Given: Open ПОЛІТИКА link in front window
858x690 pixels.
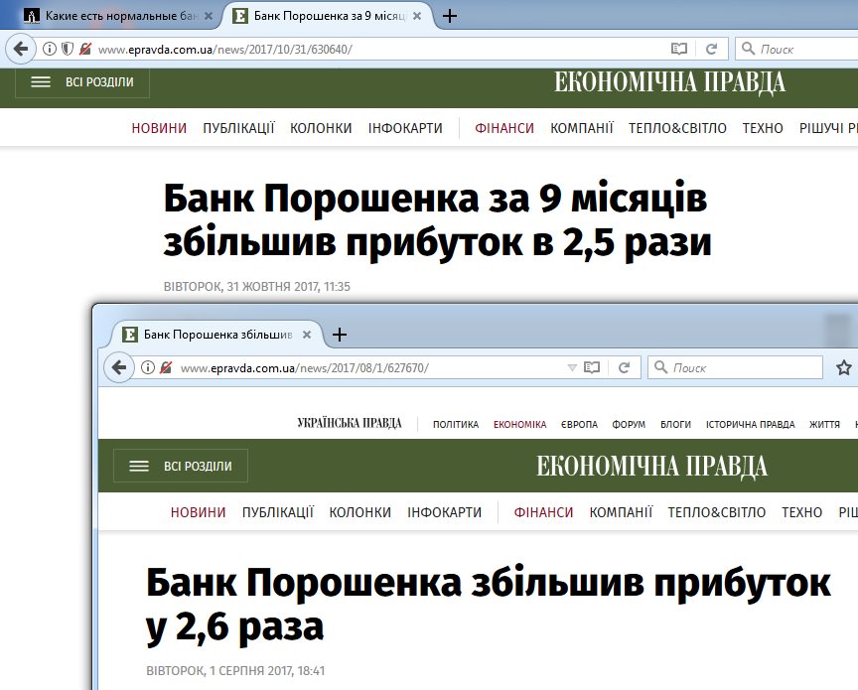Looking at the screenshot, I should coord(456,424).
